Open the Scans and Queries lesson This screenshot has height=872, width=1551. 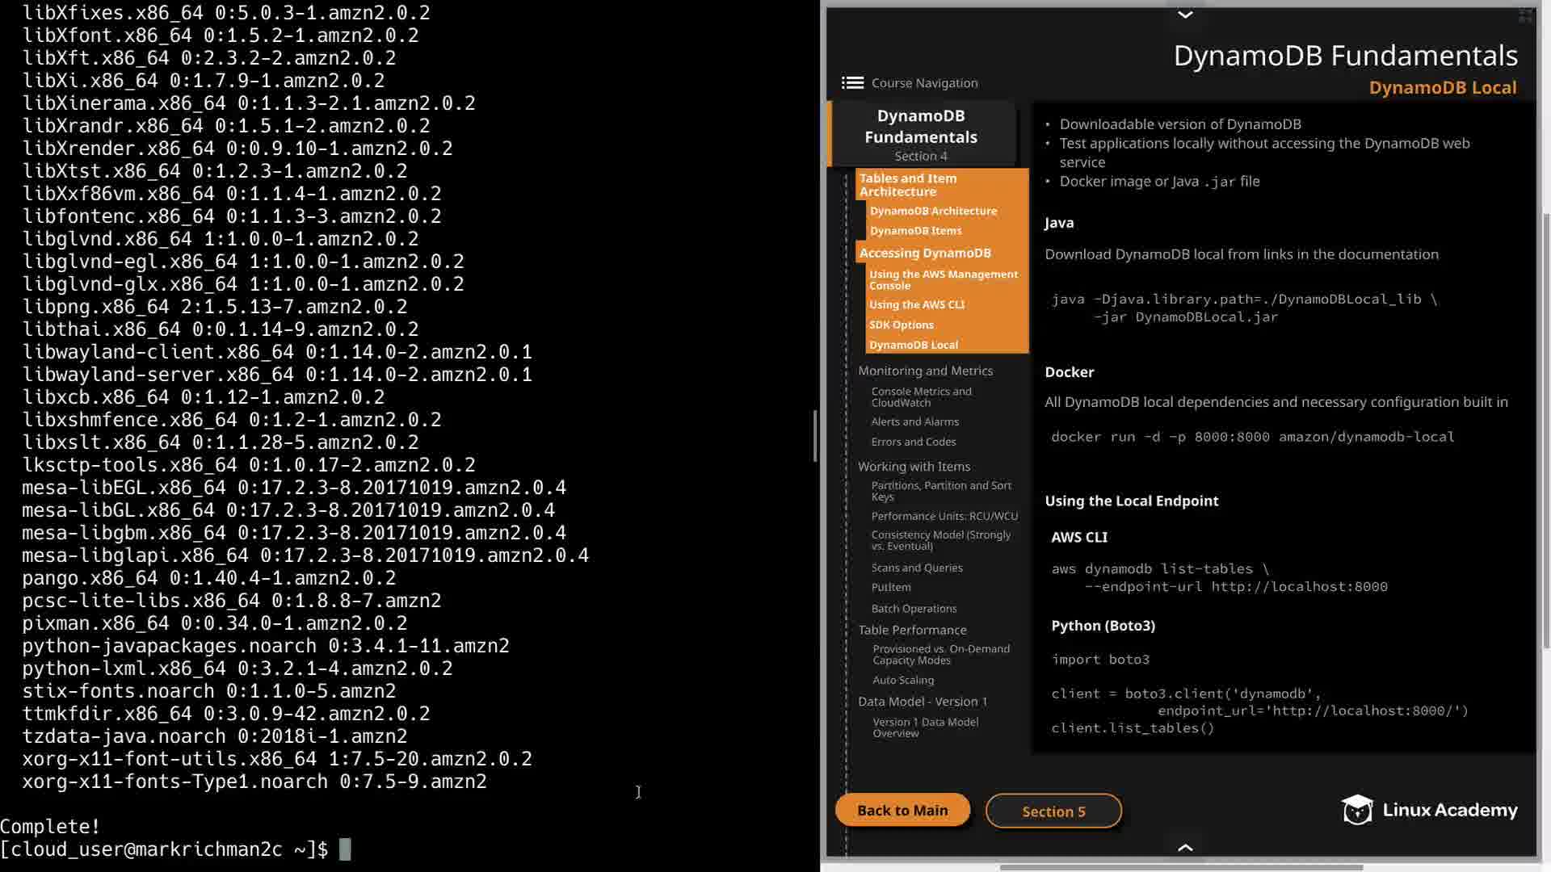pyautogui.click(x=917, y=568)
